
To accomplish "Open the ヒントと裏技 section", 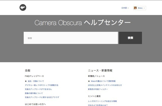I will (x=94, y=96).
